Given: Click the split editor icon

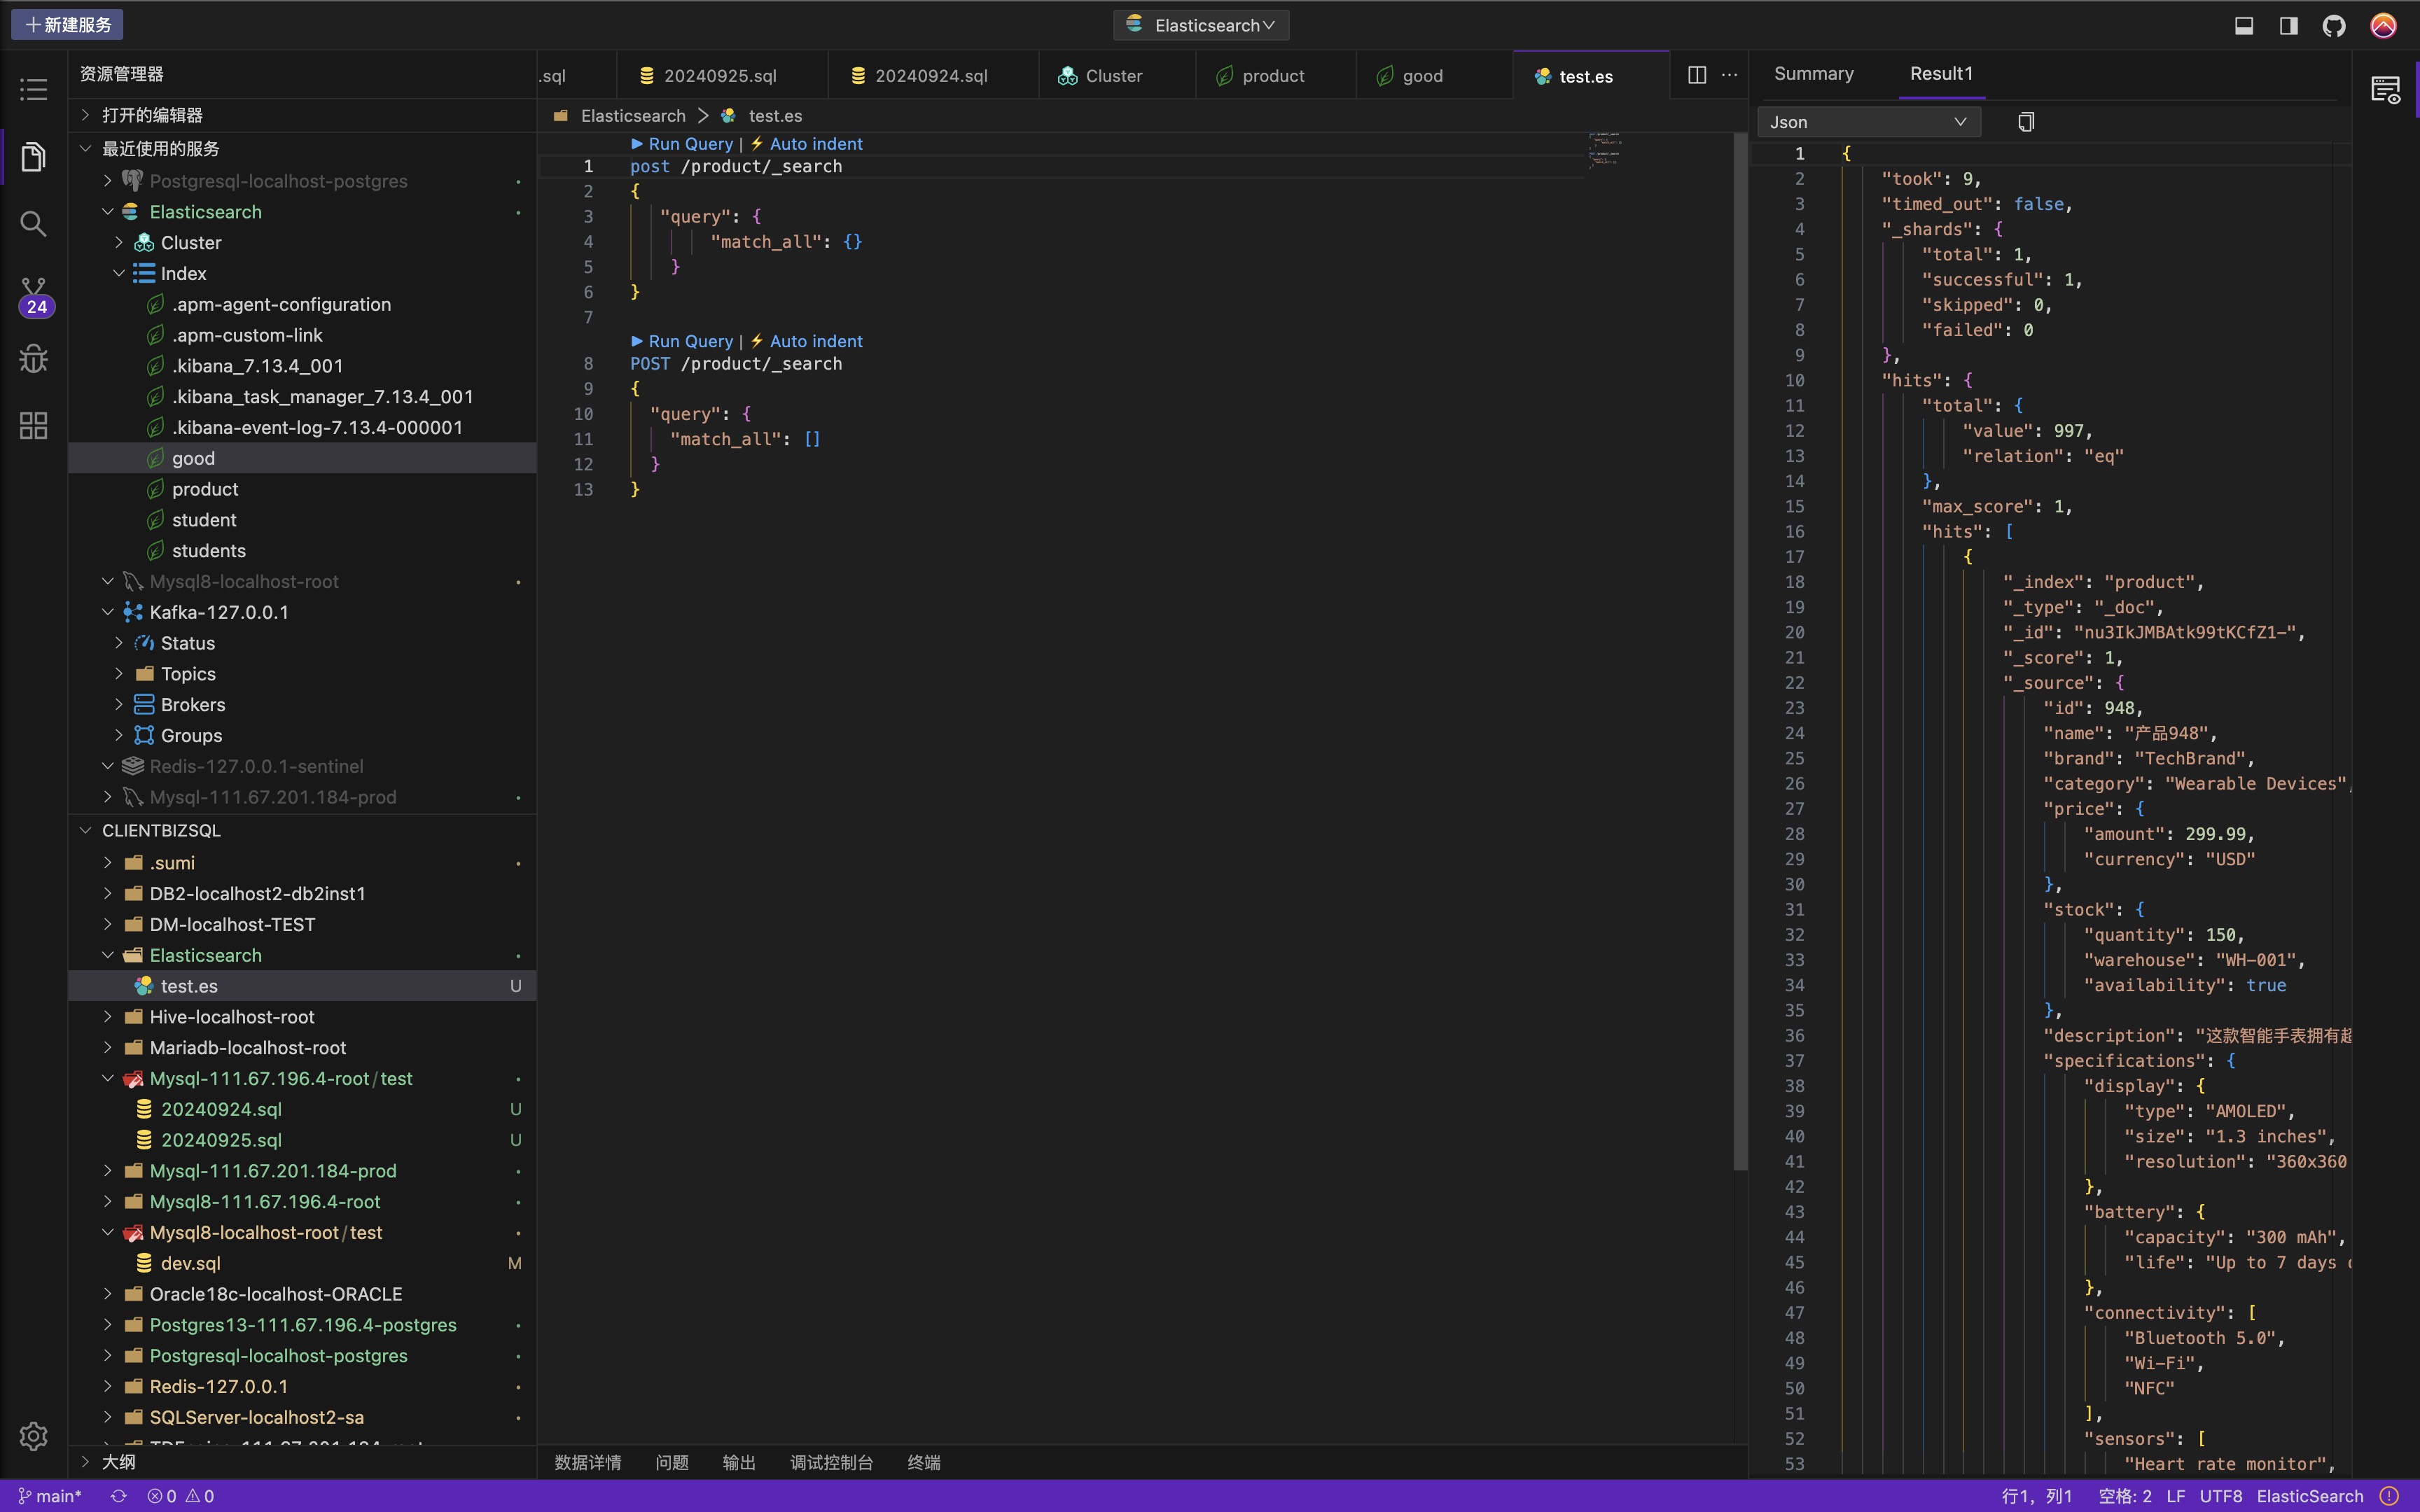Looking at the screenshot, I should coord(1696,75).
